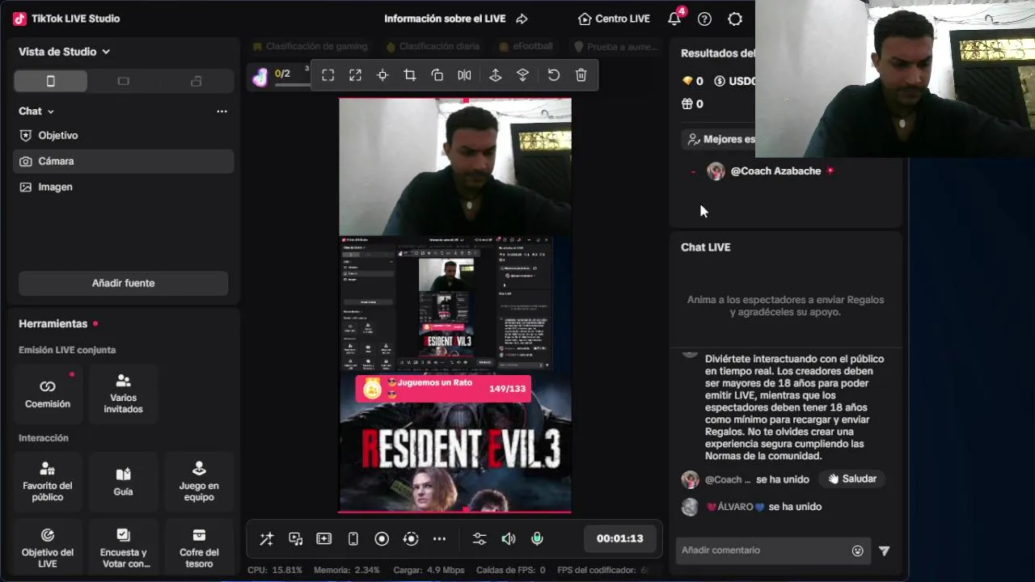Open Favorito del público

[48, 482]
